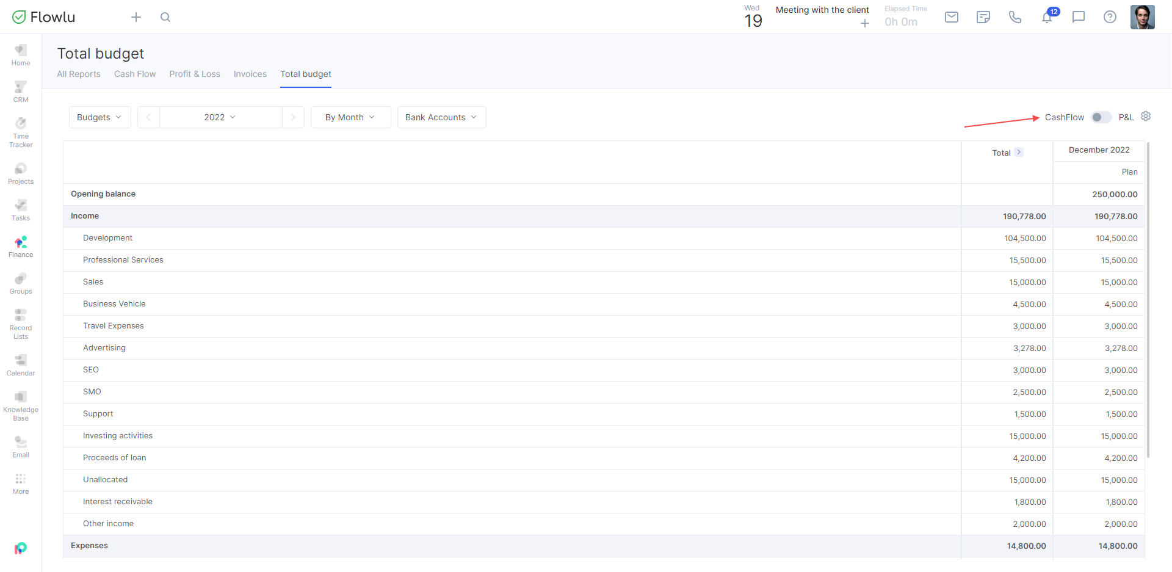Toggle CashFlow to P&L switch
The height and width of the screenshot is (572, 1172).
[1101, 117]
